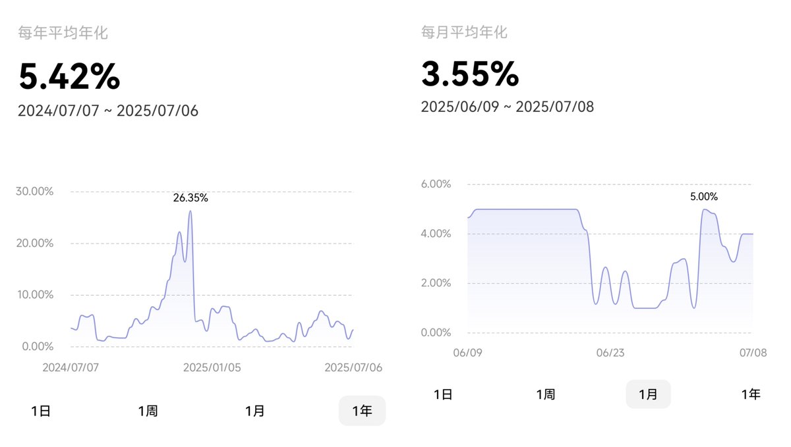Click the 4.00% y-axis label
Image resolution: width=791 pixels, height=447 pixels.
tap(436, 234)
